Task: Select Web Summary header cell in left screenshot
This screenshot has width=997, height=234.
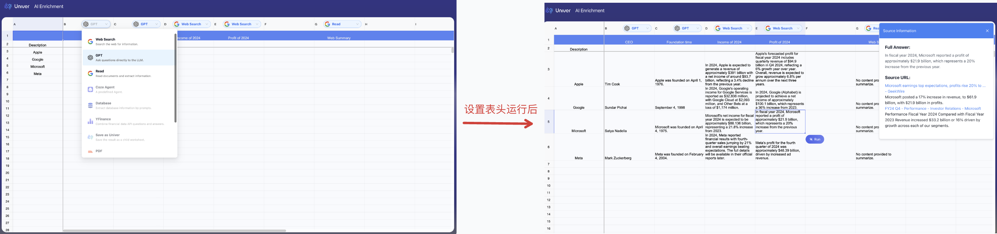Action: click(339, 36)
